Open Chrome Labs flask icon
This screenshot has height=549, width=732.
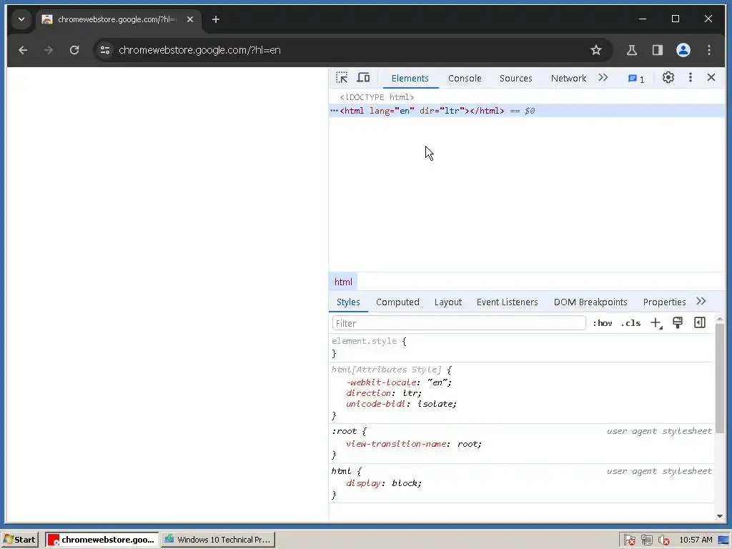632,50
